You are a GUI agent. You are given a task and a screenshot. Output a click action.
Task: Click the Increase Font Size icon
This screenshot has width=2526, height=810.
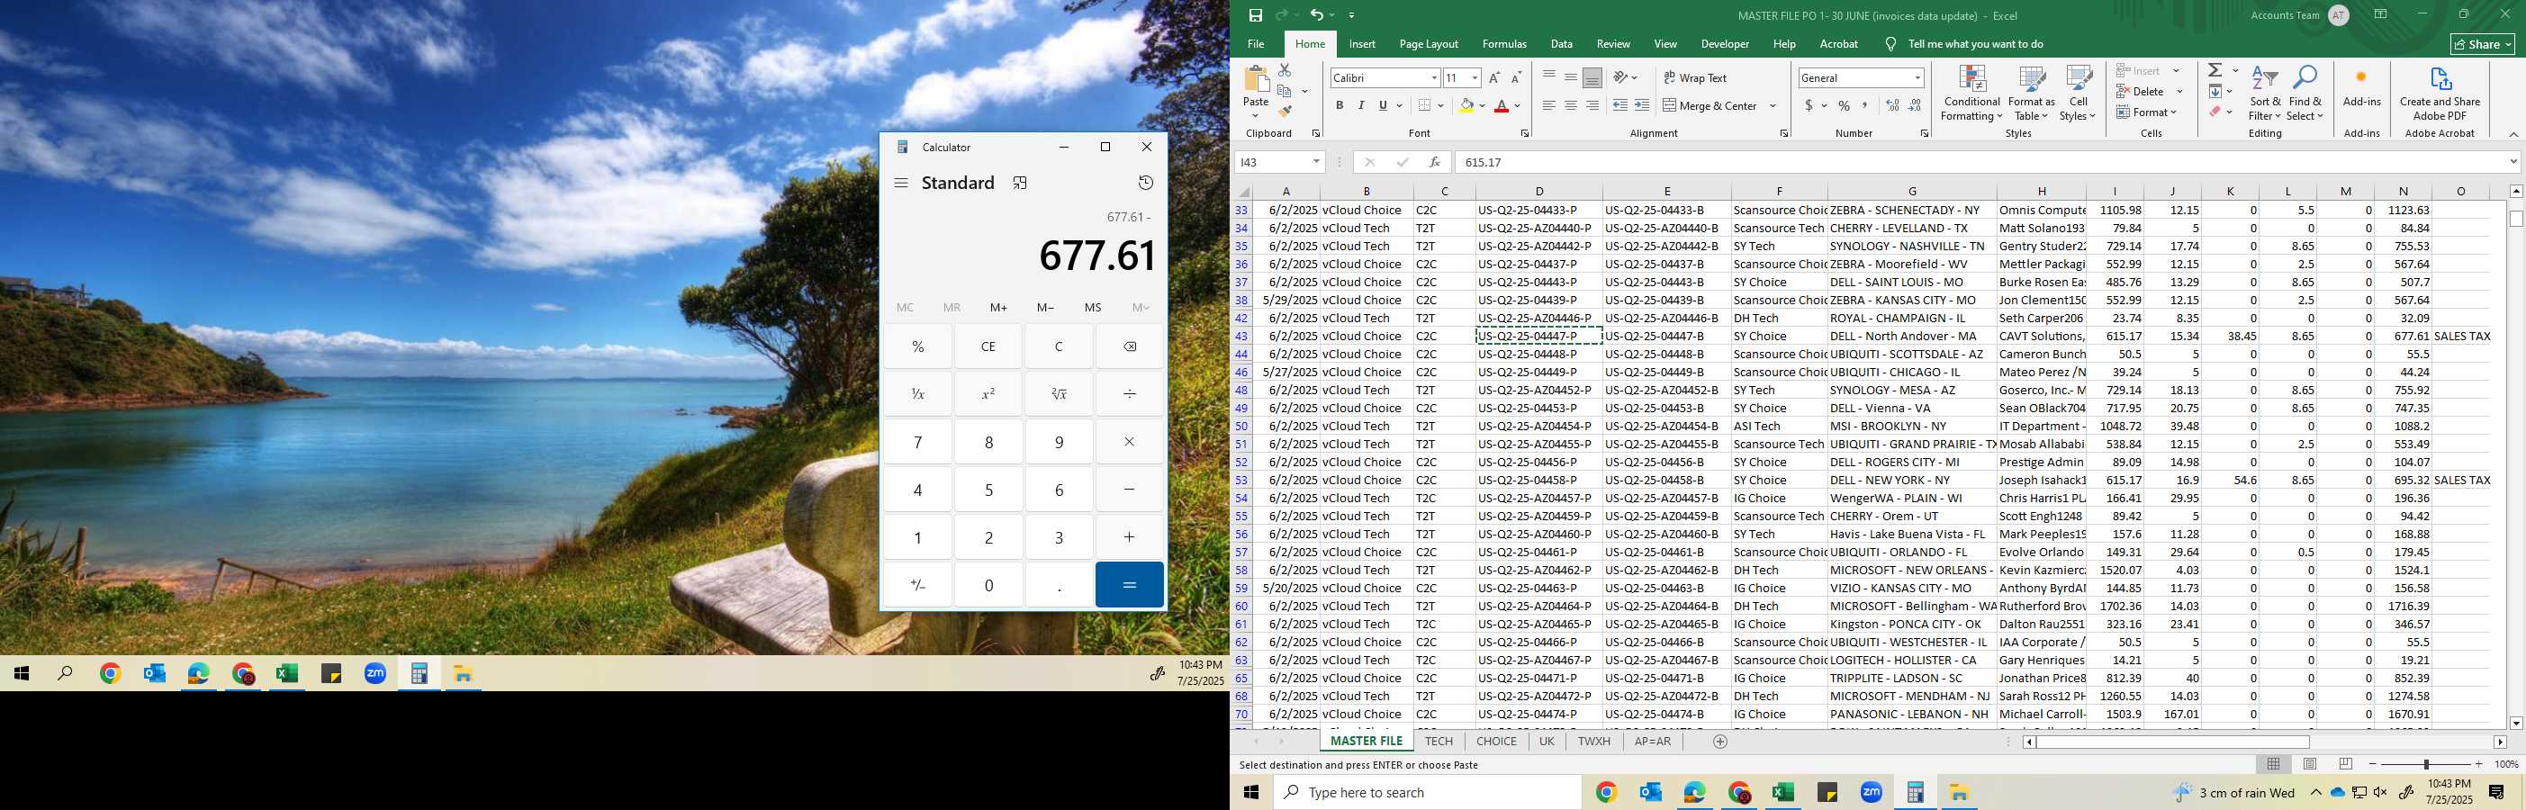click(1494, 77)
